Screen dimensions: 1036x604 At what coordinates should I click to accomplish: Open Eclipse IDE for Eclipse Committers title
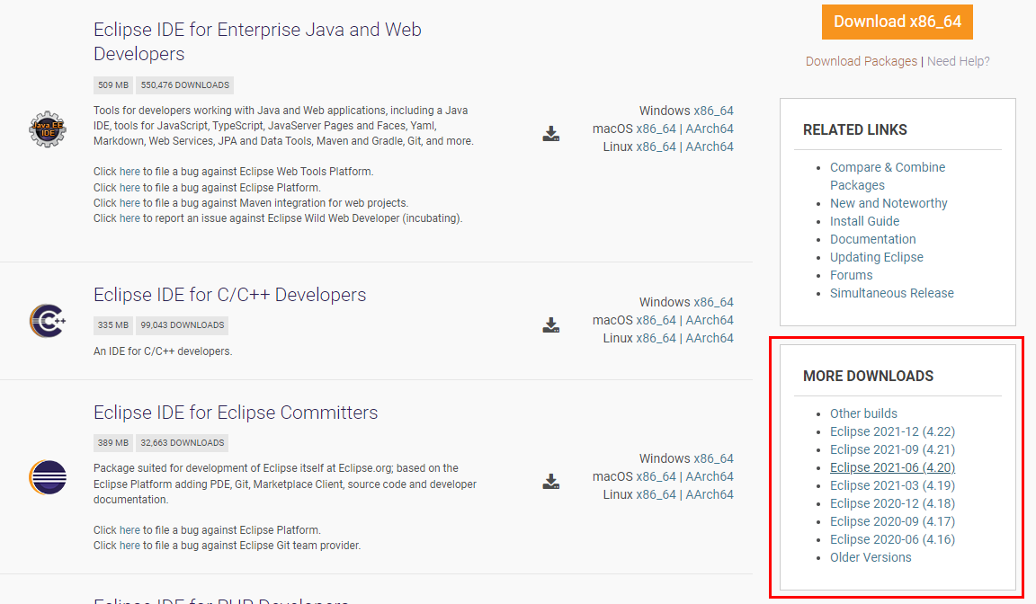[236, 412]
